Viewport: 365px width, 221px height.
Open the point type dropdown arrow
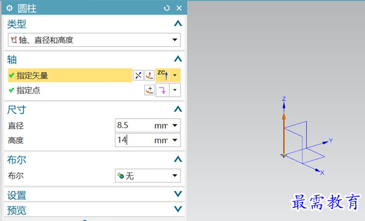tap(175, 90)
